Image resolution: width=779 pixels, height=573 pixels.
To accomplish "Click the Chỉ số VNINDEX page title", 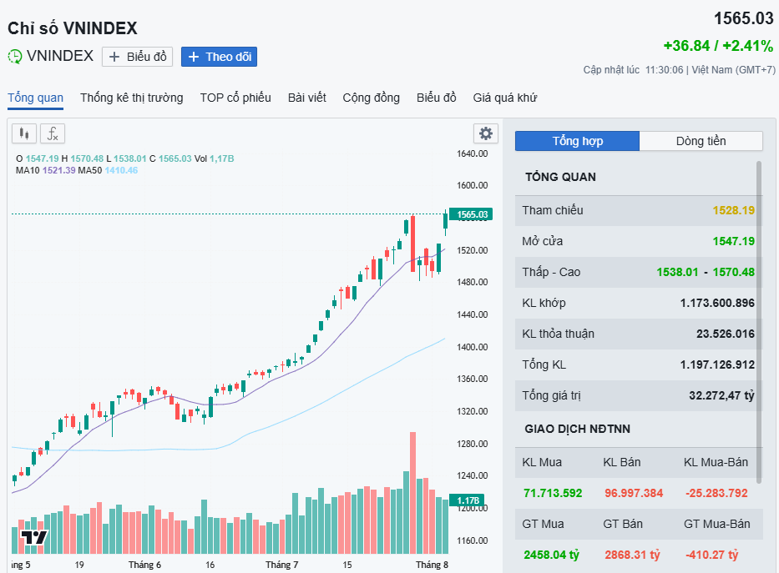I will (x=73, y=28).
